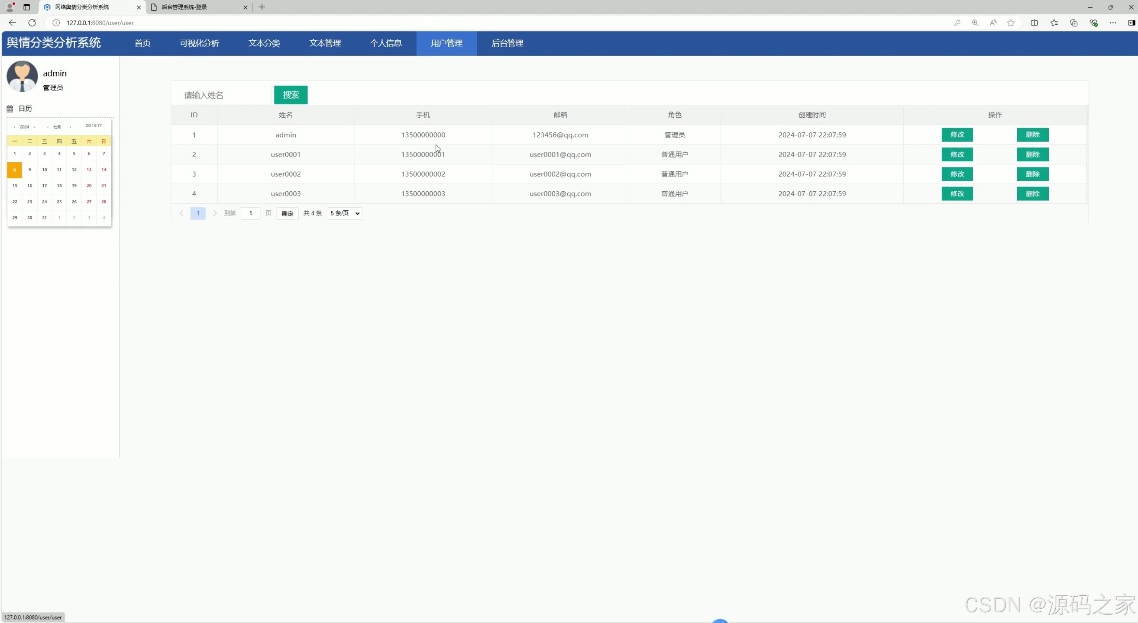Click the next page chevron in pagination
1138x623 pixels.
(215, 213)
